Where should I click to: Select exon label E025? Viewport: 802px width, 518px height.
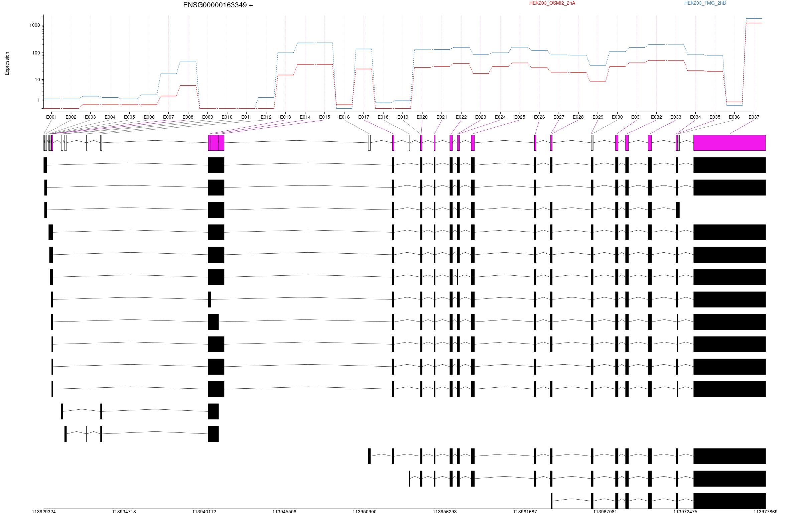520,117
